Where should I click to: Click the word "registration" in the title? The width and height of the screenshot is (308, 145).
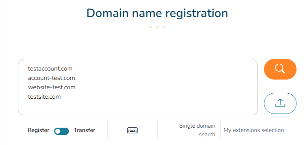(x=196, y=13)
